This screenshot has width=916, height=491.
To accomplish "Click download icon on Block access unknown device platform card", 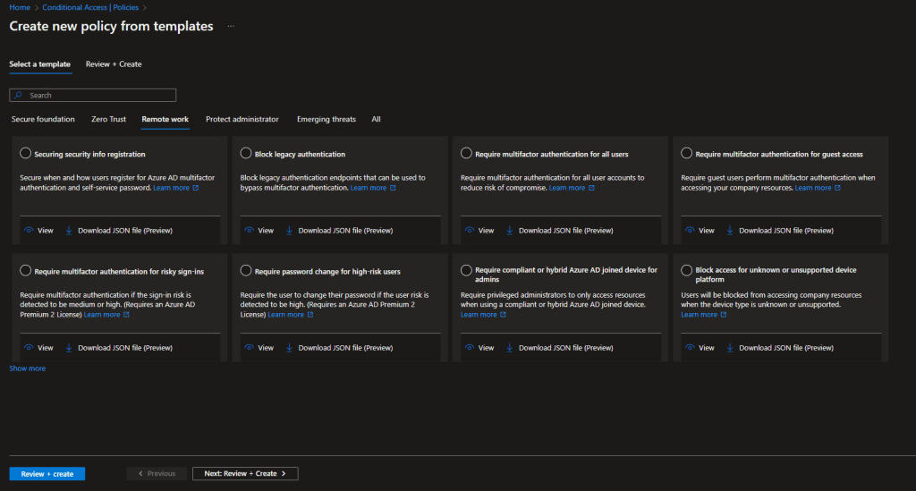I will tap(730, 348).
